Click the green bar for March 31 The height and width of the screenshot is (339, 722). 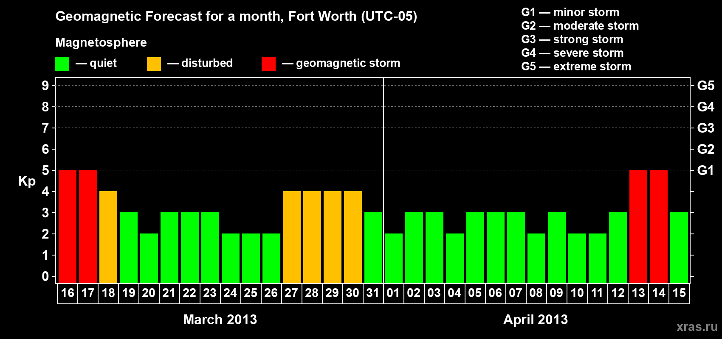point(373,247)
